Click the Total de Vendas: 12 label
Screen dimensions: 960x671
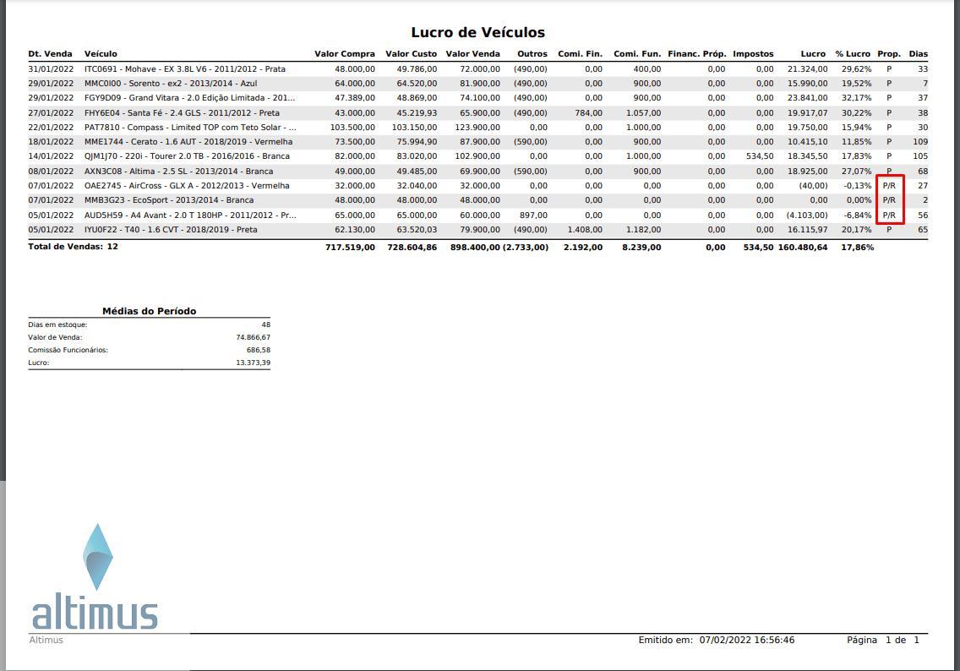point(73,247)
